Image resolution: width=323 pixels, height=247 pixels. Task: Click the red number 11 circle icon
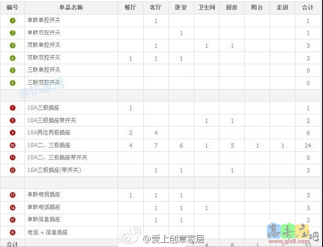pyautogui.click(x=13, y=158)
